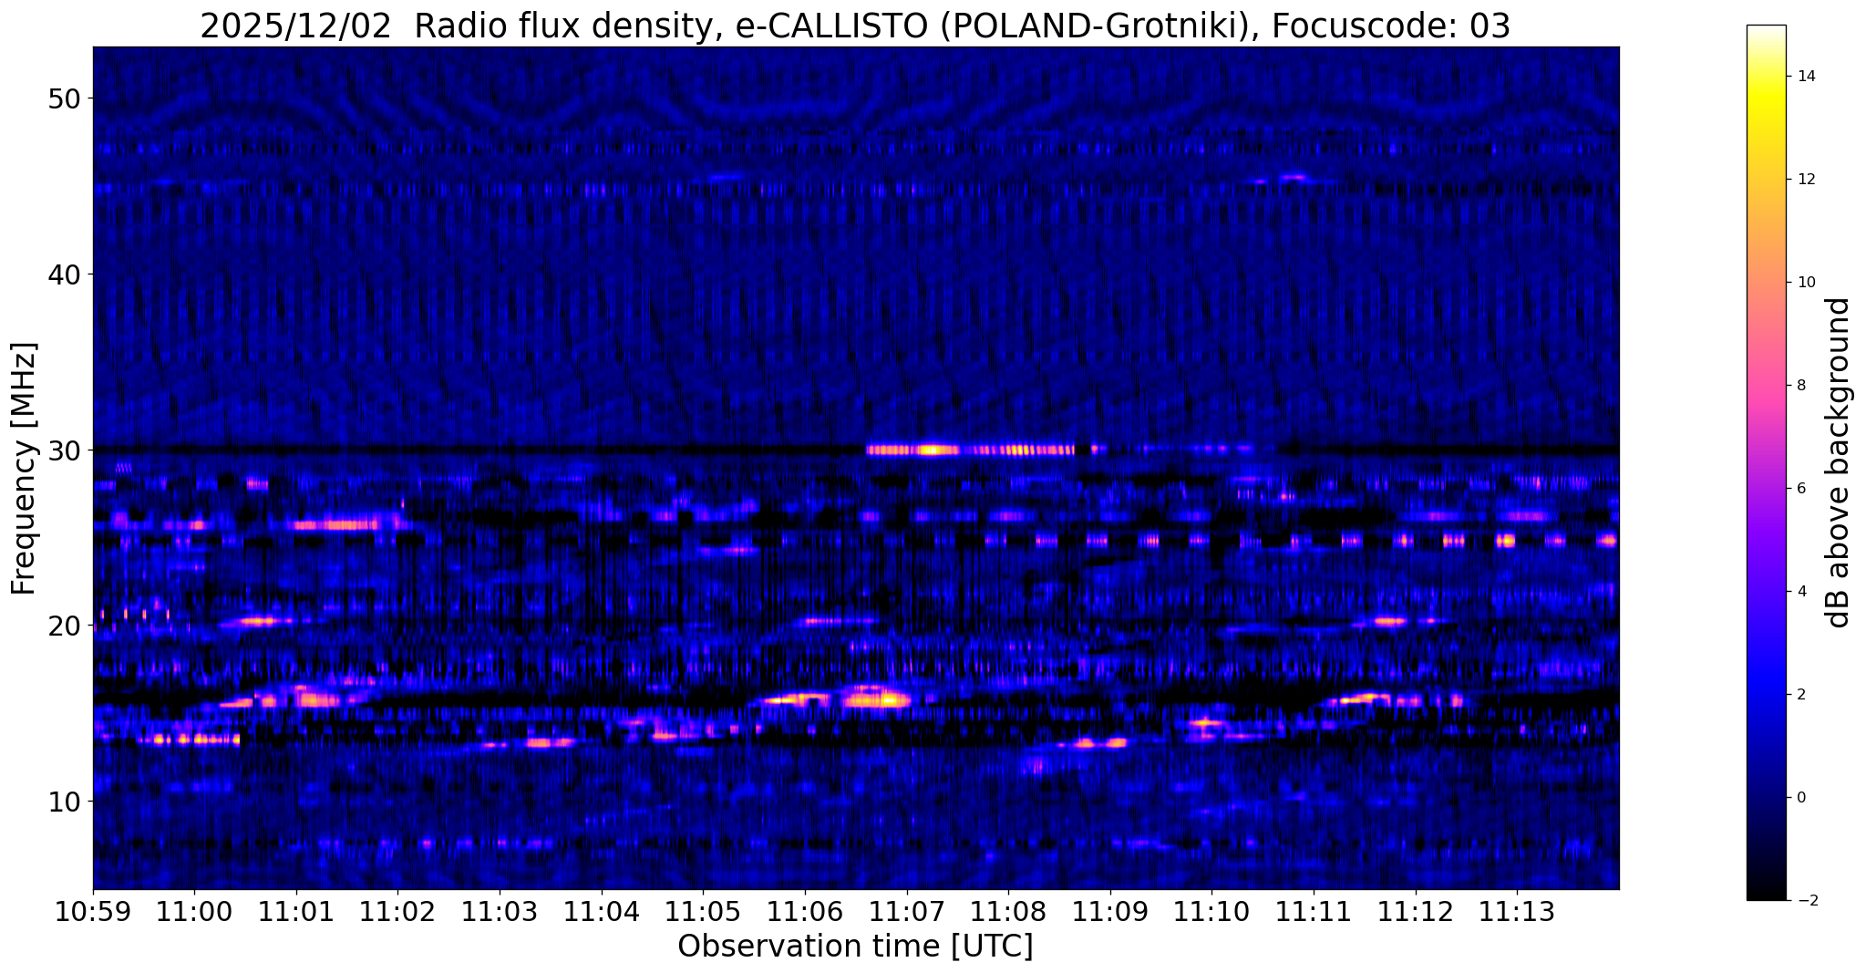The image size is (1866, 973).
Task: Click the 11:02 time tick label
Action: point(397,911)
